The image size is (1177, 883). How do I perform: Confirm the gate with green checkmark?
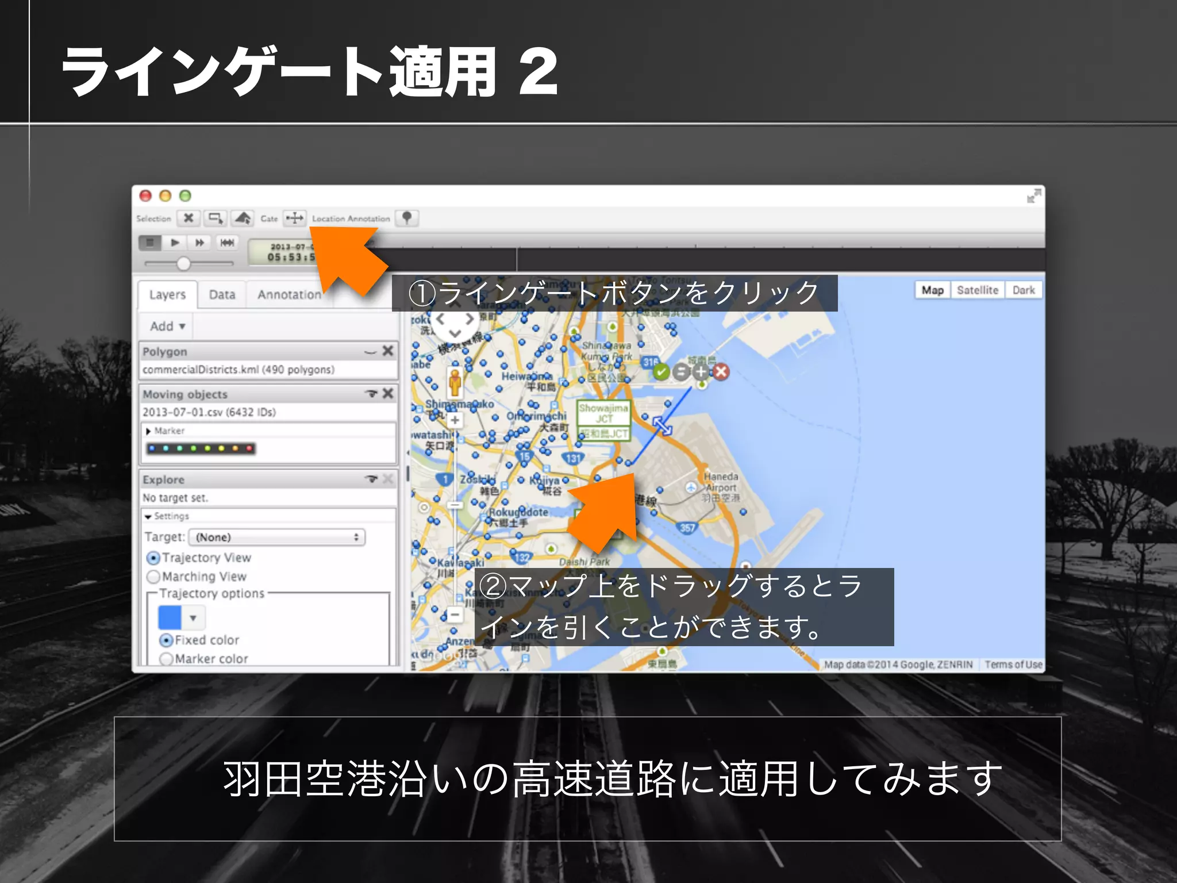[x=661, y=372]
